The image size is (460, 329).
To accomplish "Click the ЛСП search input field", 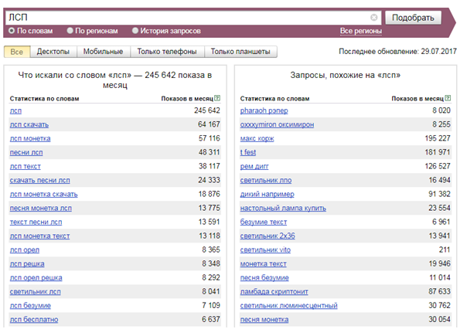I will 188,18.
